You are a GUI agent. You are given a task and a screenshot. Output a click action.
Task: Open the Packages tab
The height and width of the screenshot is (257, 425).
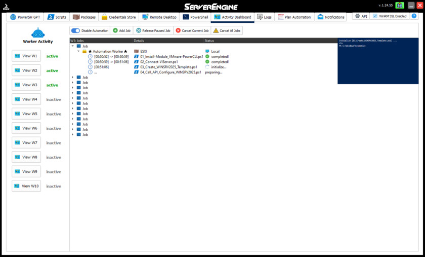coord(84,17)
